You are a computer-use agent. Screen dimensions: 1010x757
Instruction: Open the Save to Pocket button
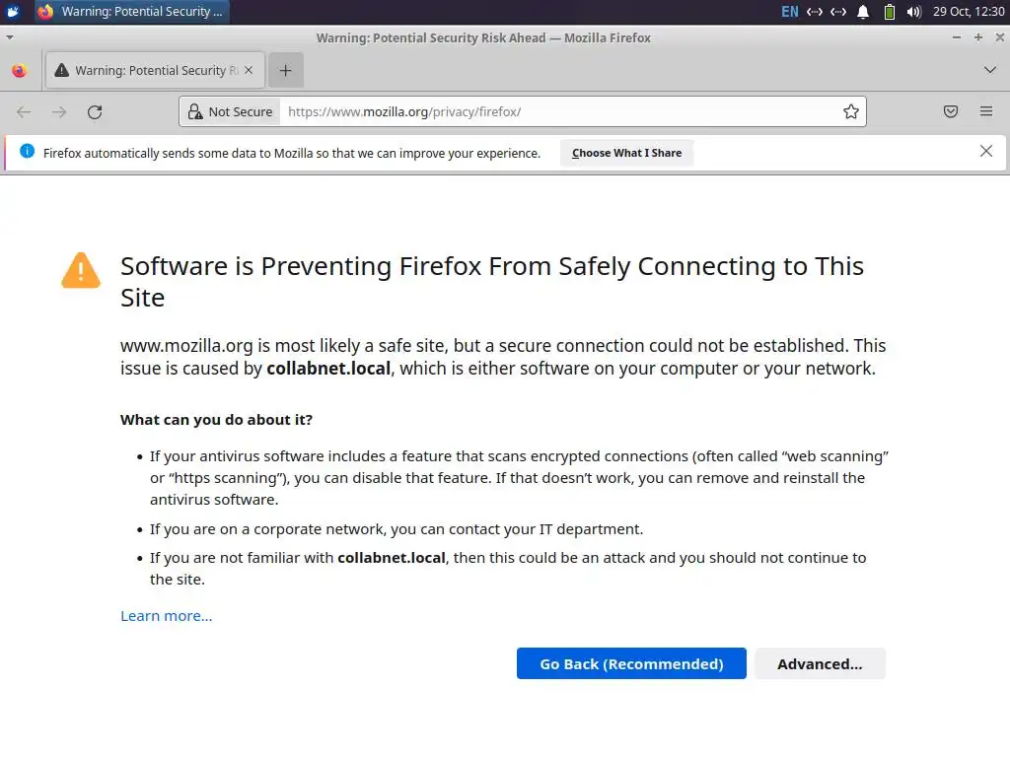[x=951, y=111]
